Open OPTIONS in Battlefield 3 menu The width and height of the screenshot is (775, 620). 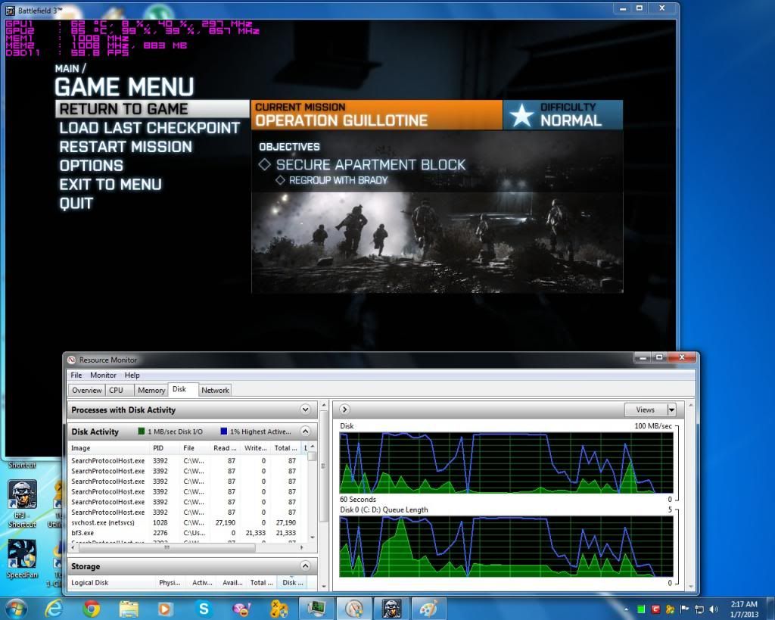tap(91, 166)
